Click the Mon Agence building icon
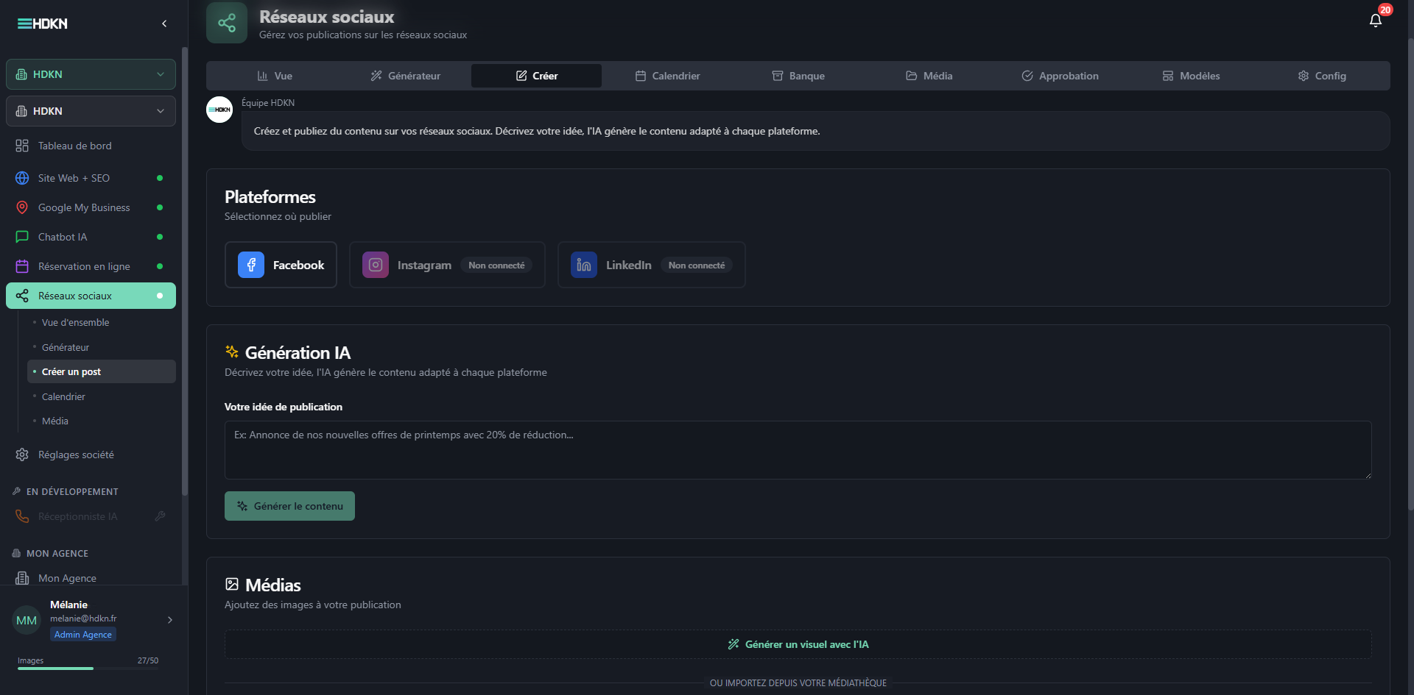This screenshot has width=1414, height=695. click(22, 578)
